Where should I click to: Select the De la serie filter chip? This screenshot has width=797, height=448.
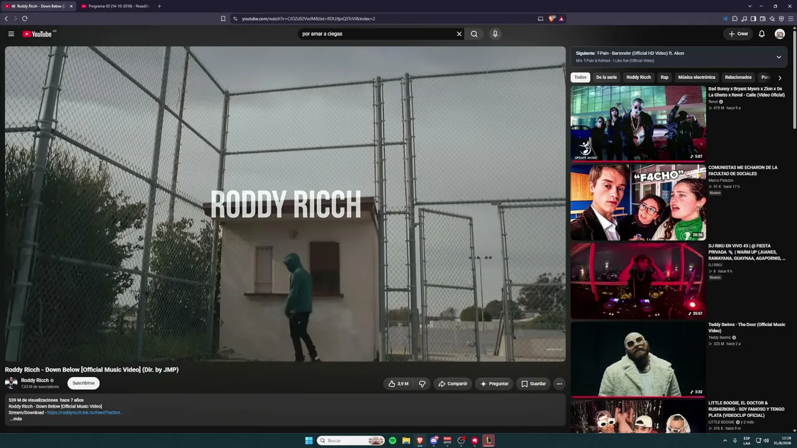606,77
